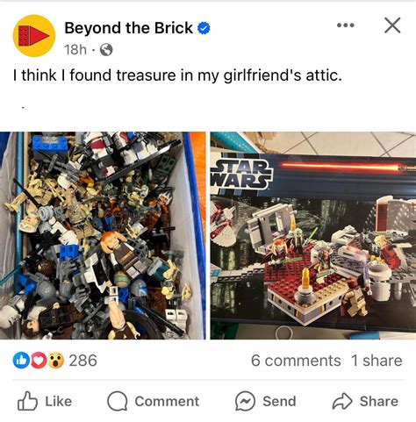Click the blue like reaction icon
The image size is (416, 422).
21,361
